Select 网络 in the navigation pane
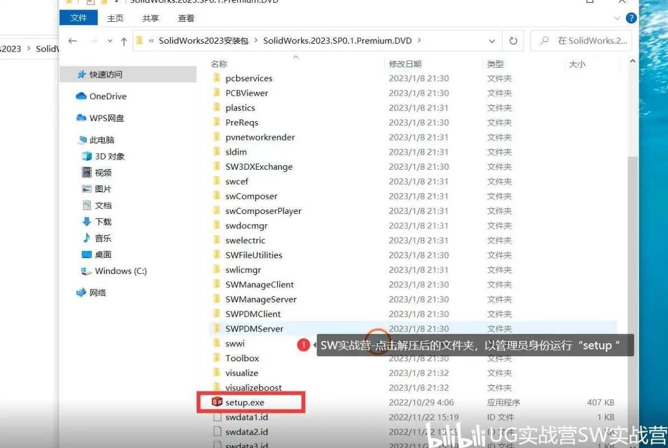668x448 pixels. [x=91, y=292]
